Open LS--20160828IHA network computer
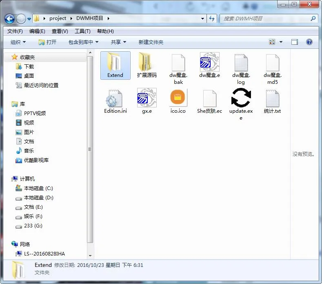The width and height of the screenshot is (322, 284). click(40, 254)
